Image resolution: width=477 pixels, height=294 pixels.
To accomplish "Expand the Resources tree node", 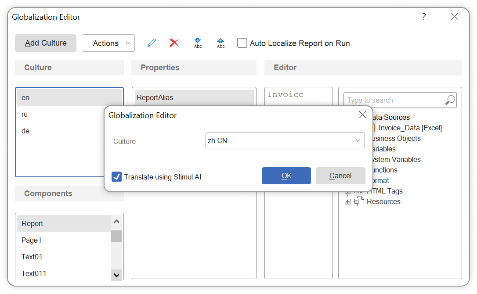I will (x=348, y=202).
